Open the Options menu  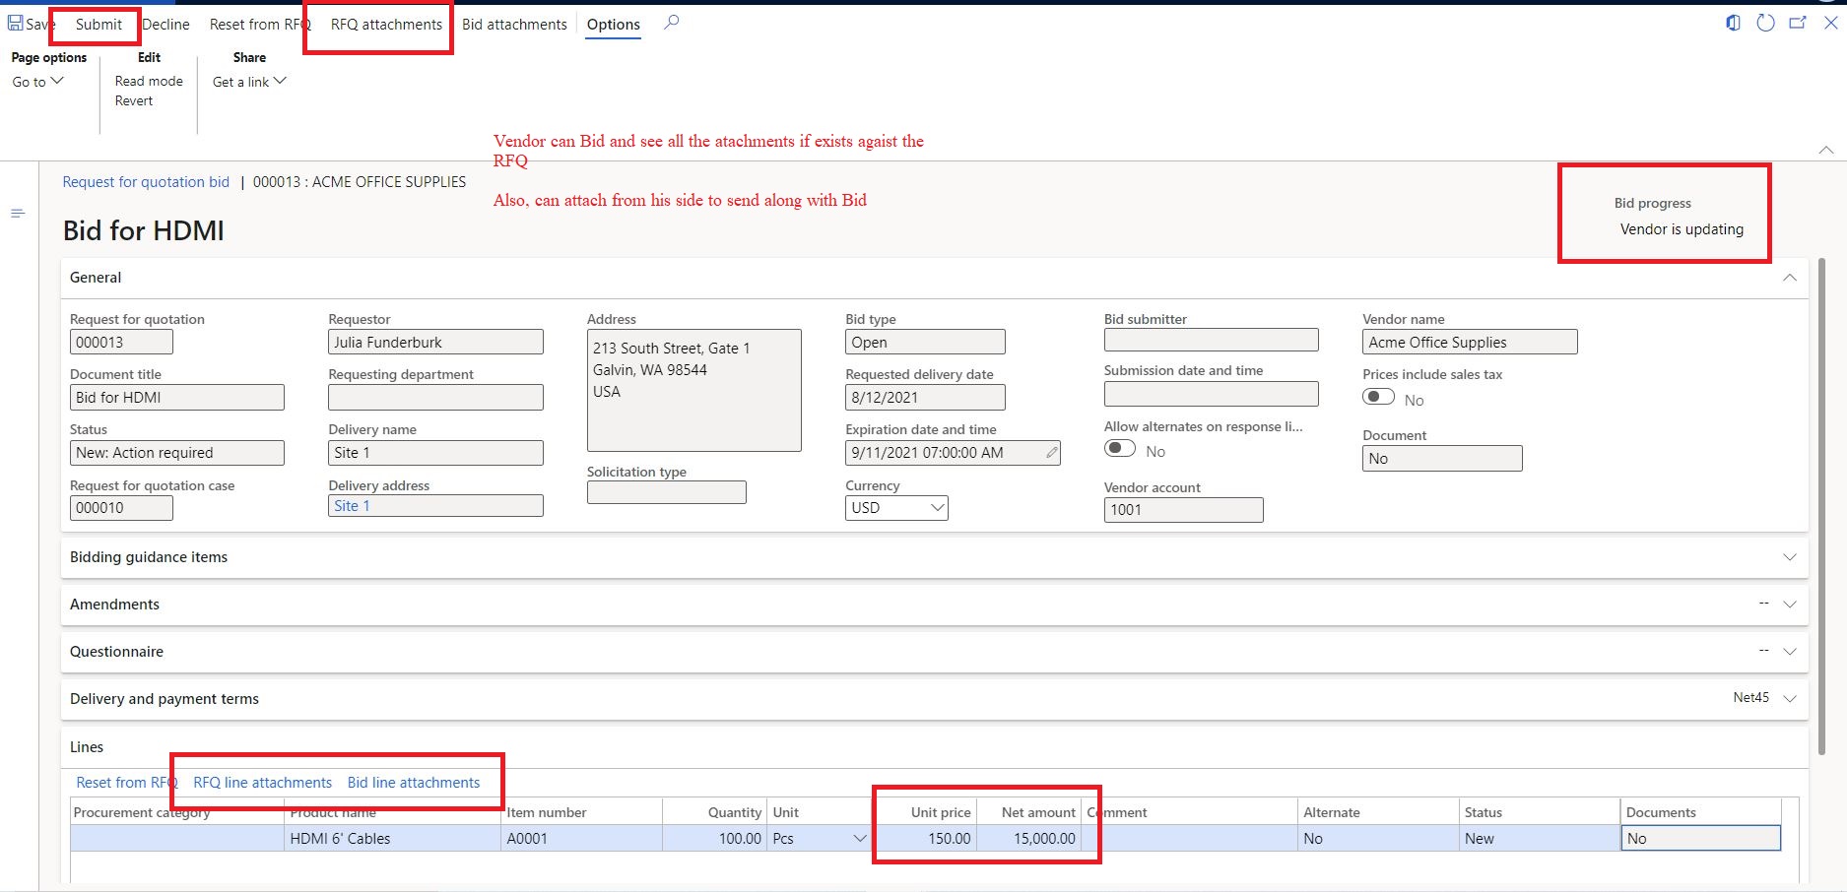[613, 24]
